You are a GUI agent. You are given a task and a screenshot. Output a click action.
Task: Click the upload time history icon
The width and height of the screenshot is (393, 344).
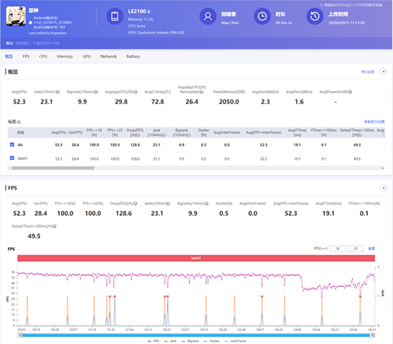[314, 16]
